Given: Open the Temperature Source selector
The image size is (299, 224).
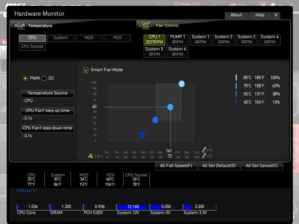Looking at the screenshot, I should pos(48,94).
